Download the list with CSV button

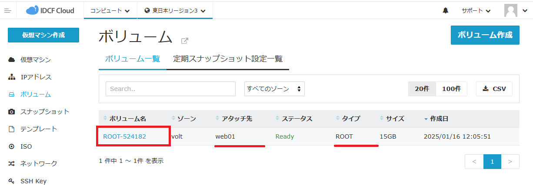click(494, 88)
